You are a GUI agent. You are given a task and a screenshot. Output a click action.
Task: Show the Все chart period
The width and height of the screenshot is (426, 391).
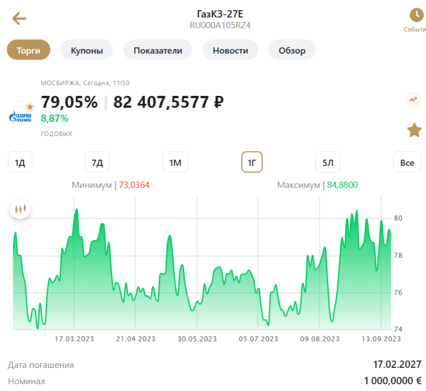pyautogui.click(x=407, y=162)
